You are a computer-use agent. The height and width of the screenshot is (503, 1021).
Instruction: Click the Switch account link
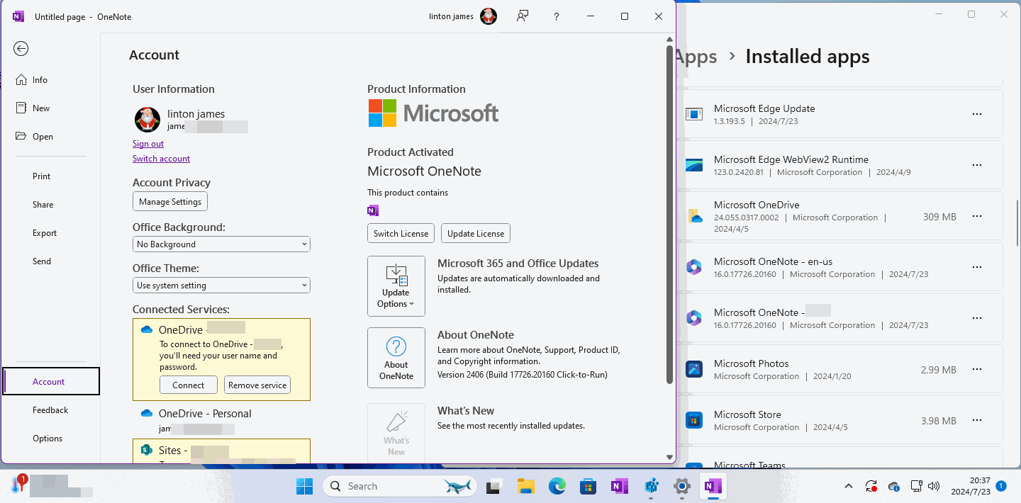161,159
